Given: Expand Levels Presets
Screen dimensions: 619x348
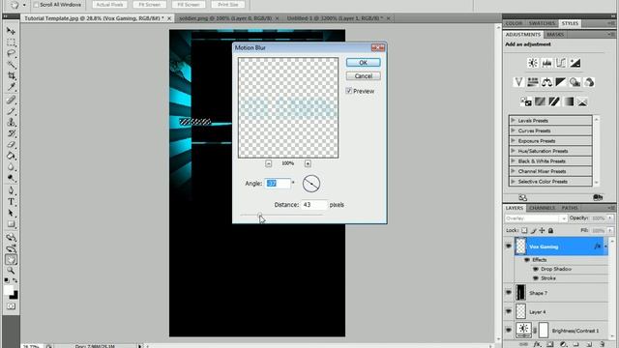Looking at the screenshot, I should click(513, 120).
